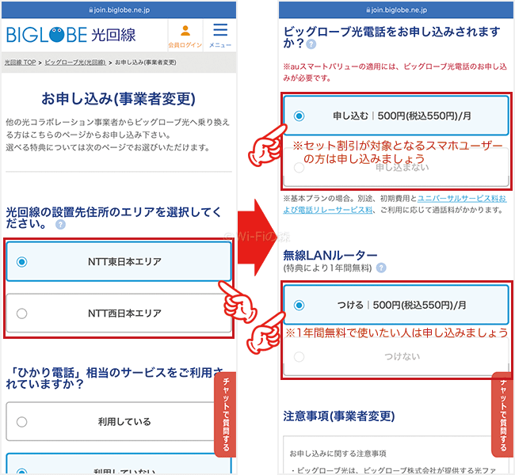Viewport: 515px width, 475px height.
Task: Click お申し込み(事業者変更) page heading
Action: [x=118, y=99]
